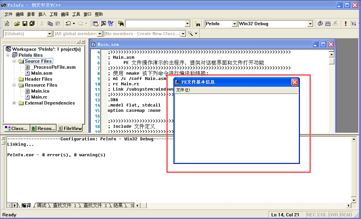Switch to the 结果 output tab
Viewport: 361px width, 219px height.
click(x=118, y=205)
